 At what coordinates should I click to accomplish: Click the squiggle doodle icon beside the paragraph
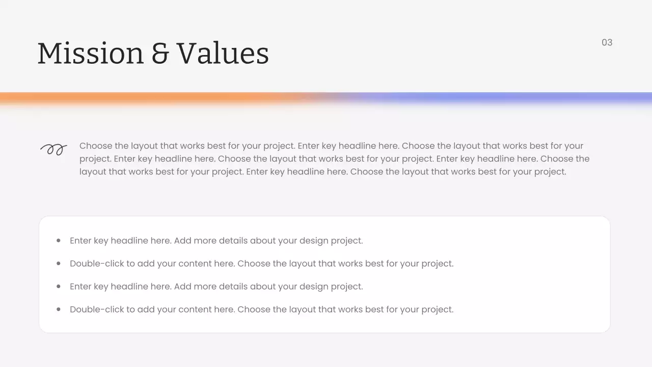[x=53, y=149]
